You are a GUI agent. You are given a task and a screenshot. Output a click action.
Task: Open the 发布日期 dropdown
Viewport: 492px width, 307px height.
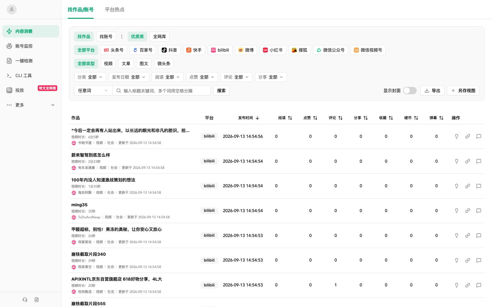tap(129, 77)
